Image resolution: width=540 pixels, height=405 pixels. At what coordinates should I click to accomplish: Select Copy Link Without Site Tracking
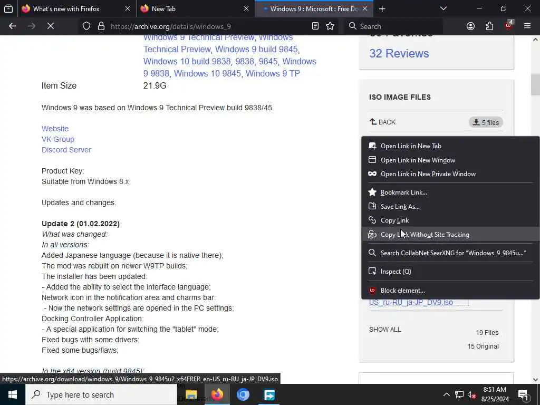(x=450, y=235)
